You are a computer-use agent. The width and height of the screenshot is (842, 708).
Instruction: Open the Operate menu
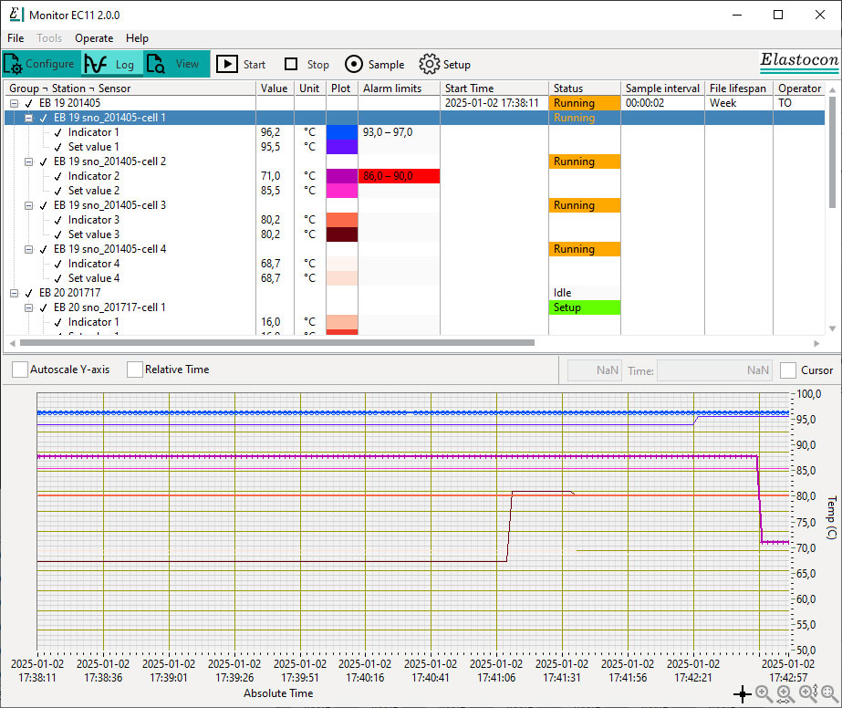tap(94, 38)
